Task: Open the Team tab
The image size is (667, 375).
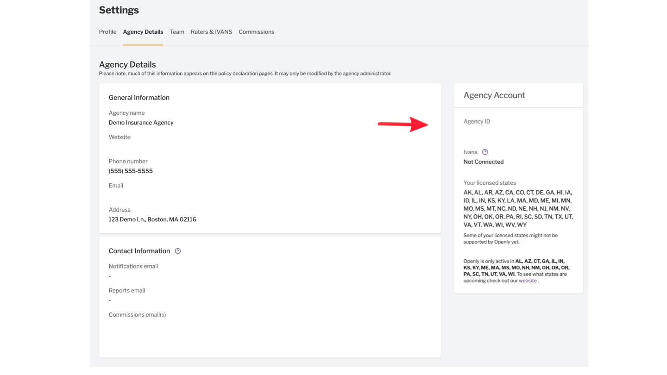Action: (x=177, y=32)
